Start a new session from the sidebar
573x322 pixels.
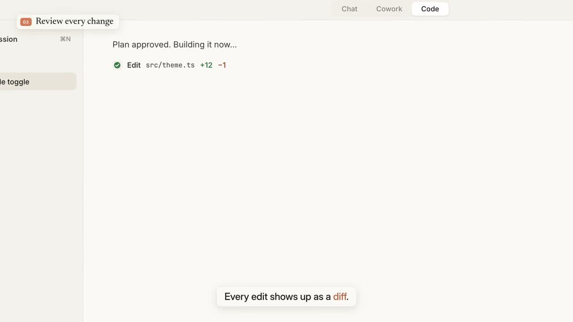[36, 39]
